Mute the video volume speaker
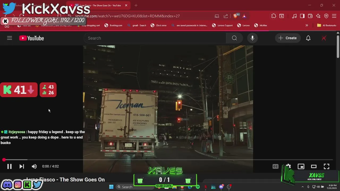 click(x=34, y=166)
